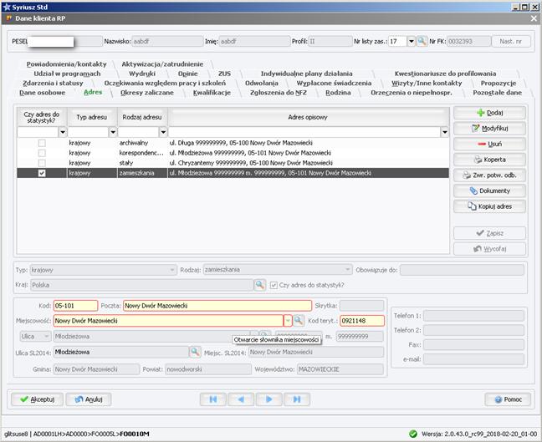This screenshot has width=542, height=442.
Task: Open Ulica type combo box
Action: click(33, 337)
